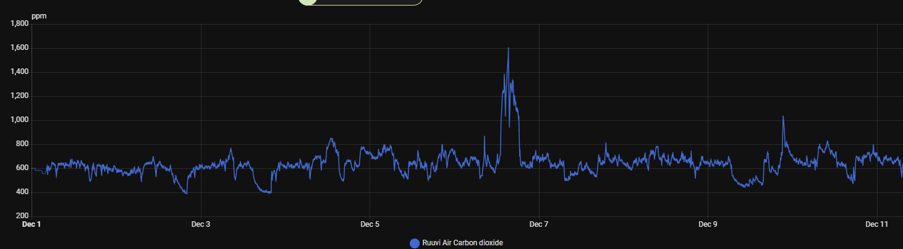Click the lowest dip just before Dec 3
Viewport: 903px width, 249px height.
185,193
